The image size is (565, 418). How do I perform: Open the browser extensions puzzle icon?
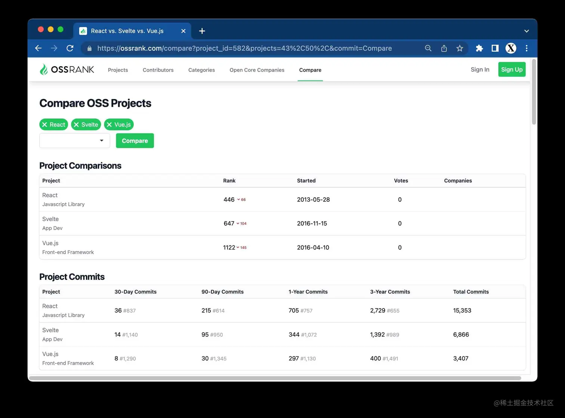click(x=479, y=48)
